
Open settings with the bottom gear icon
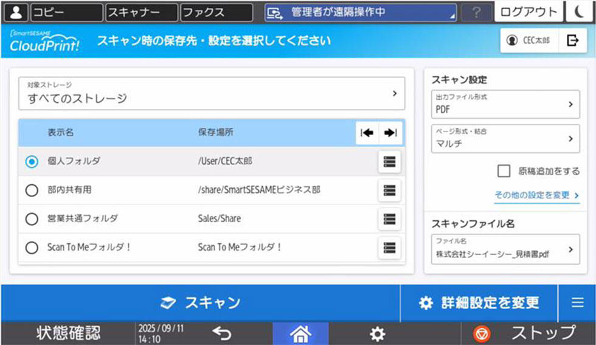(x=378, y=333)
